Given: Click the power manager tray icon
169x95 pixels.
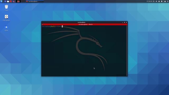Looking at the screenshot, I should click(162, 1).
